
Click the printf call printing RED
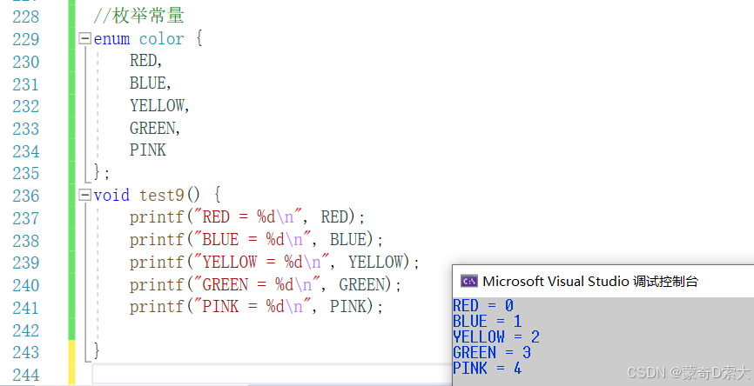(x=247, y=217)
